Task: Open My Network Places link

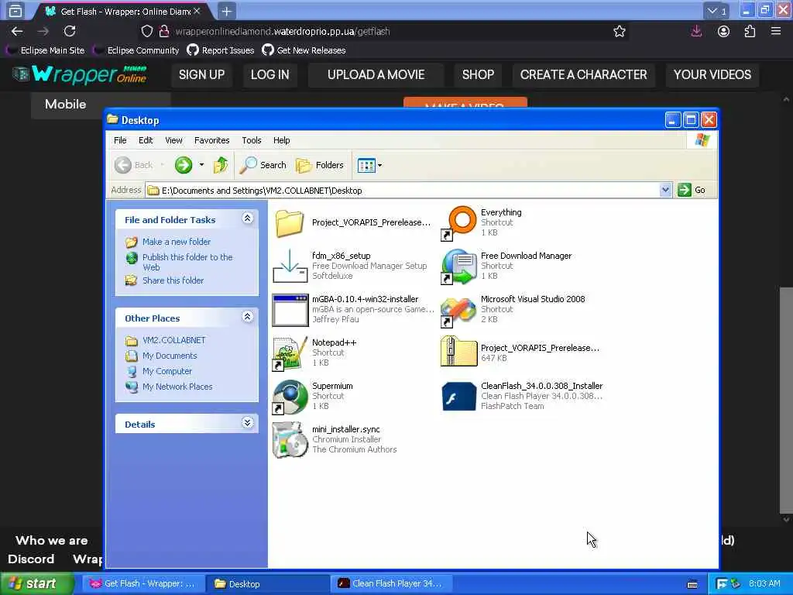Action: click(x=177, y=387)
